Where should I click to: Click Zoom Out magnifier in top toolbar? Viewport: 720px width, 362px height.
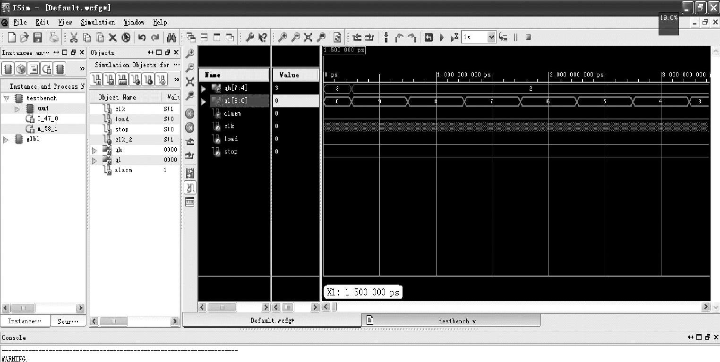[295, 37]
